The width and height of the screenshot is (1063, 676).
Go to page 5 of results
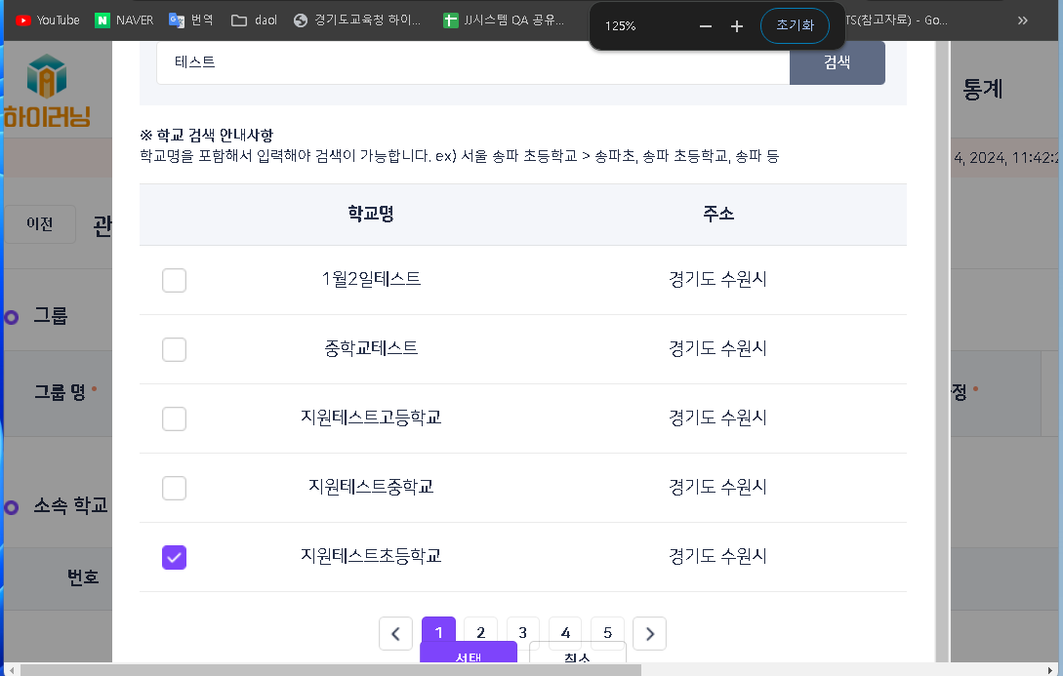(607, 633)
